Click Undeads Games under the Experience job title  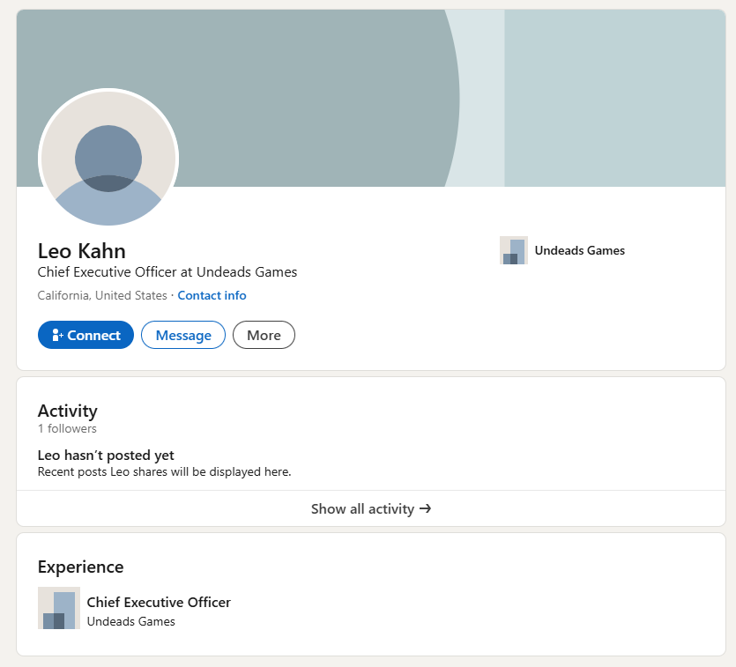(130, 621)
